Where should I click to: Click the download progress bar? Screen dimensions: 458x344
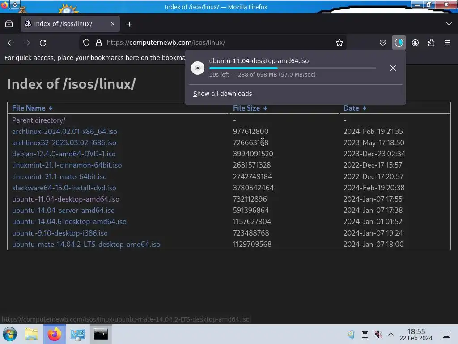click(x=293, y=68)
